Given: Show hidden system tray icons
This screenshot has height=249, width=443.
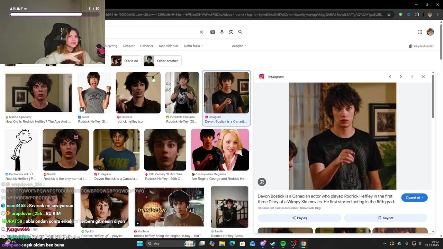Looking at the screenshot, I should pos(384,243).
